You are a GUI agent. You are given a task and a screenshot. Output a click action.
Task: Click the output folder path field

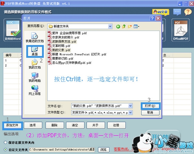(62, 149)
